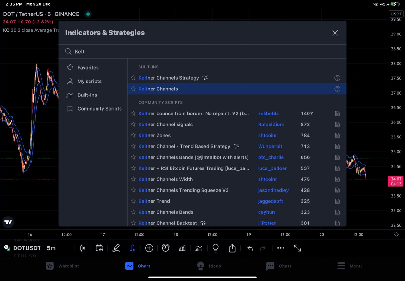Switch to the Watchlist tab
Image resolution: width=405 pixels, height=281 pixels.
click(x=62, y=266)
